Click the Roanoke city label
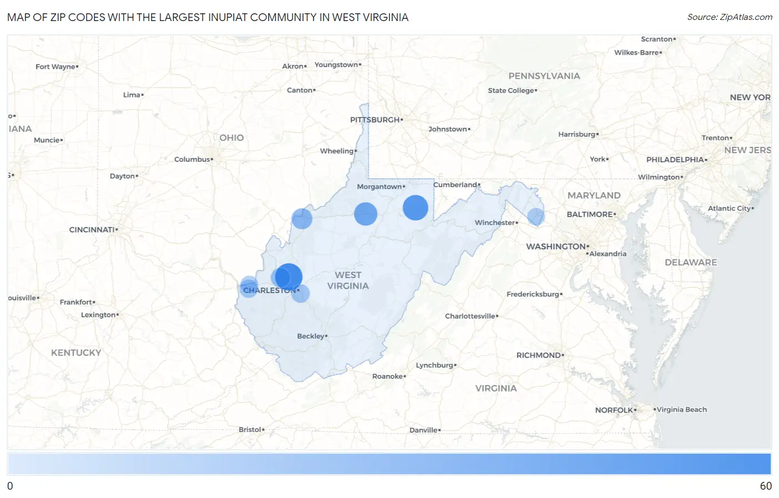779x498 pixels. (388, 377)
